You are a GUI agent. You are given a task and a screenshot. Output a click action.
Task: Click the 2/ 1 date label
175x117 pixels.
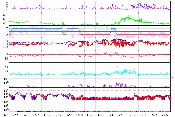[122, 115]
